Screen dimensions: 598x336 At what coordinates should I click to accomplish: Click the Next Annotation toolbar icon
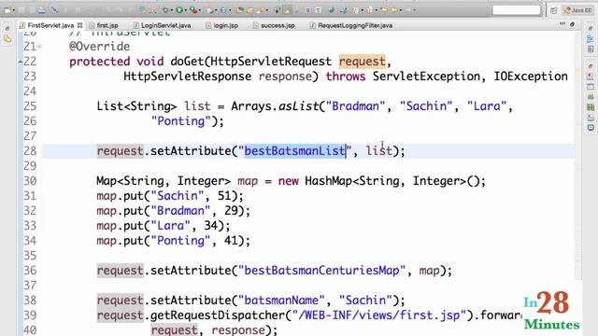pyautogui.click(x=355, y=10)
